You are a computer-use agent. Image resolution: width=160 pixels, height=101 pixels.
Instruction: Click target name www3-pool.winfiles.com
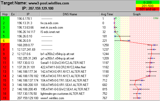point(49,3)
